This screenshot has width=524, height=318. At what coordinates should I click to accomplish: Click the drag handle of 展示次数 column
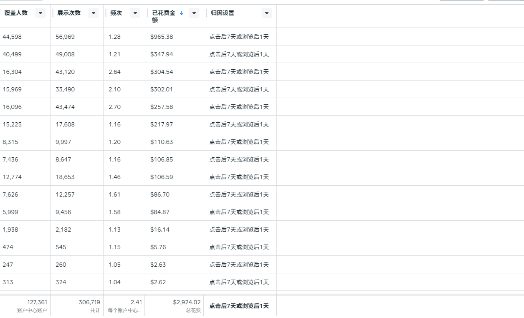[53, 13]
